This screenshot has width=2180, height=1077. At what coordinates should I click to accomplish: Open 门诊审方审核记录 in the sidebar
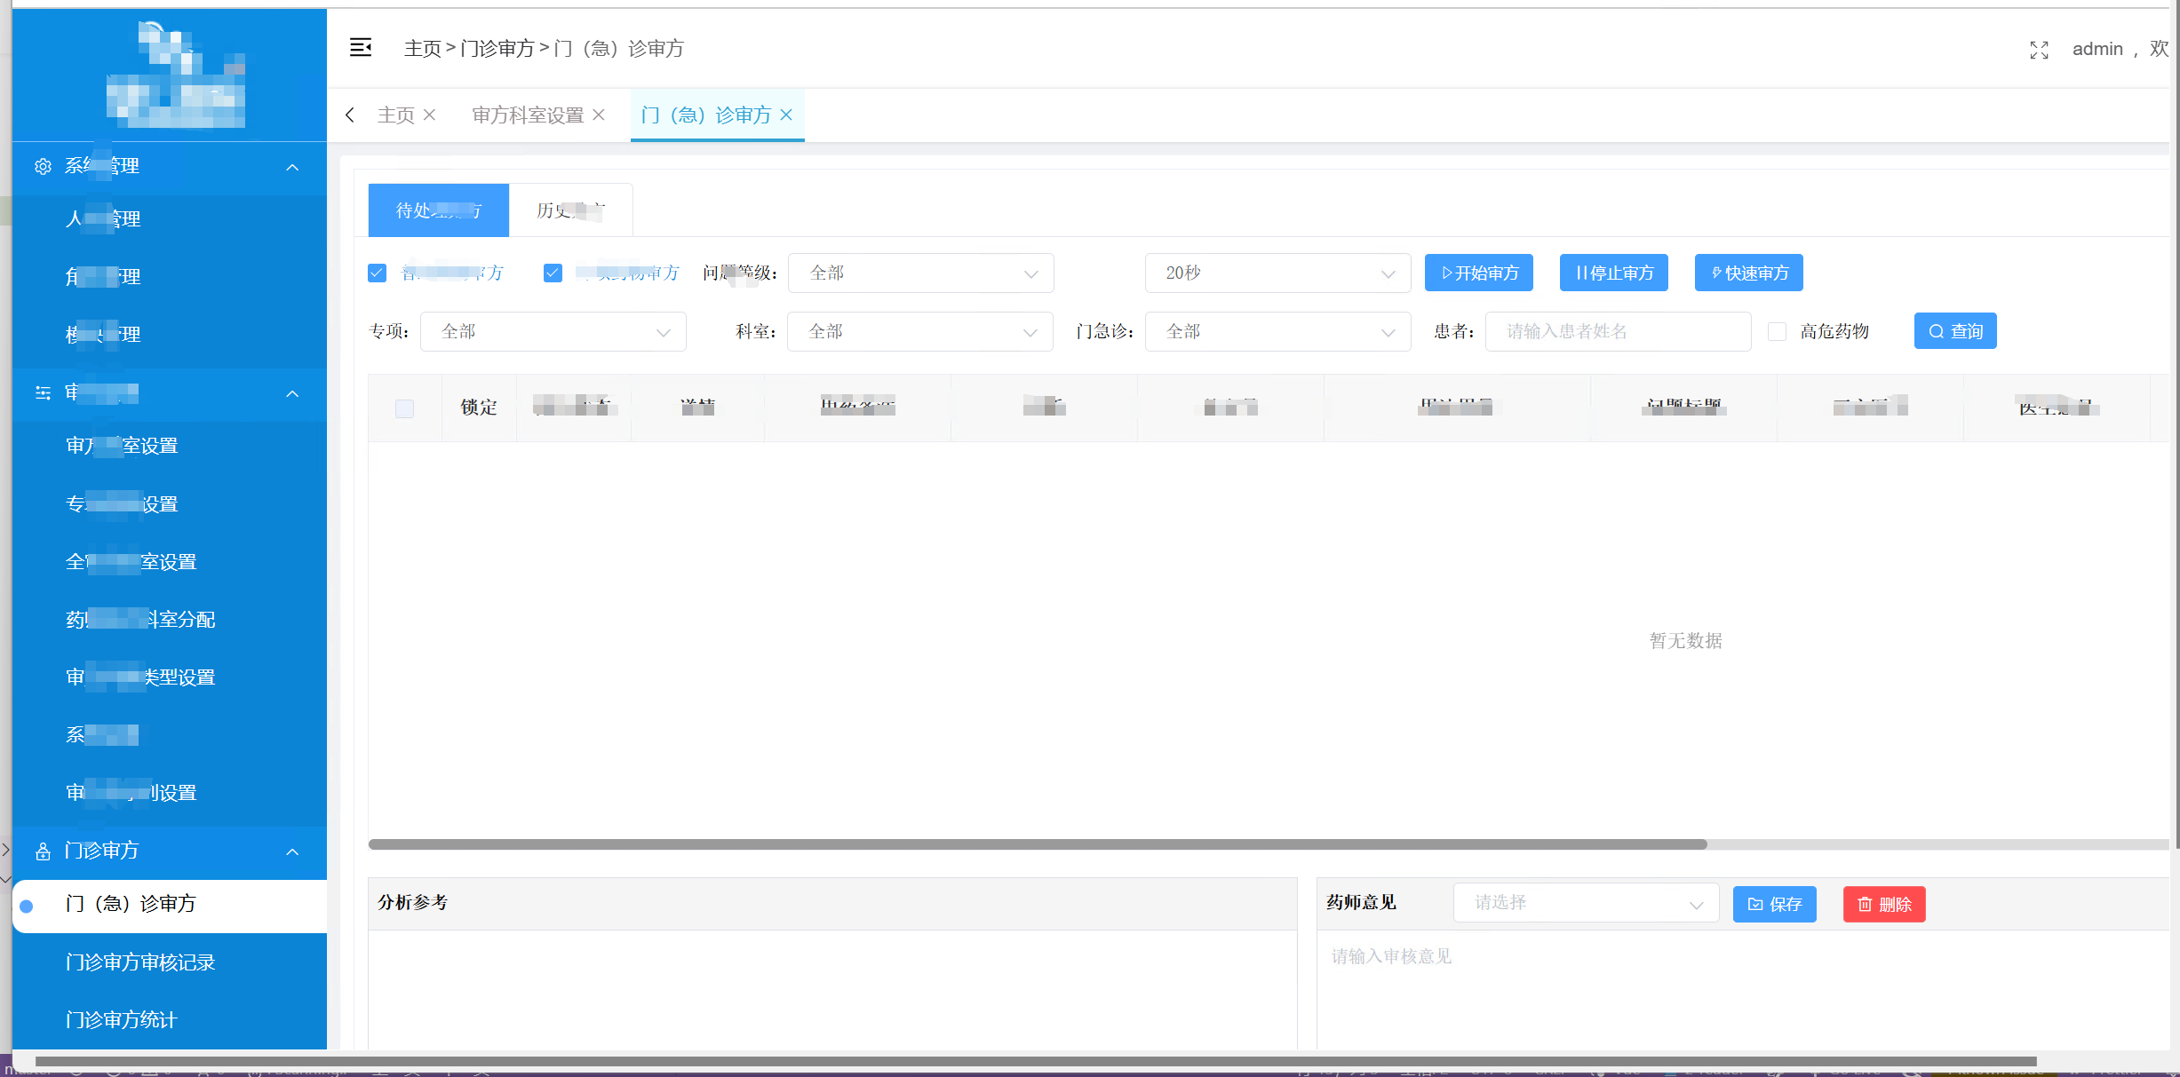(170, 962)
